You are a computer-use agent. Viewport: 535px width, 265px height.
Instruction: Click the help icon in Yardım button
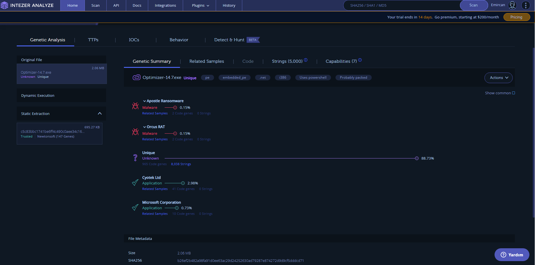[x=503, y=255]
